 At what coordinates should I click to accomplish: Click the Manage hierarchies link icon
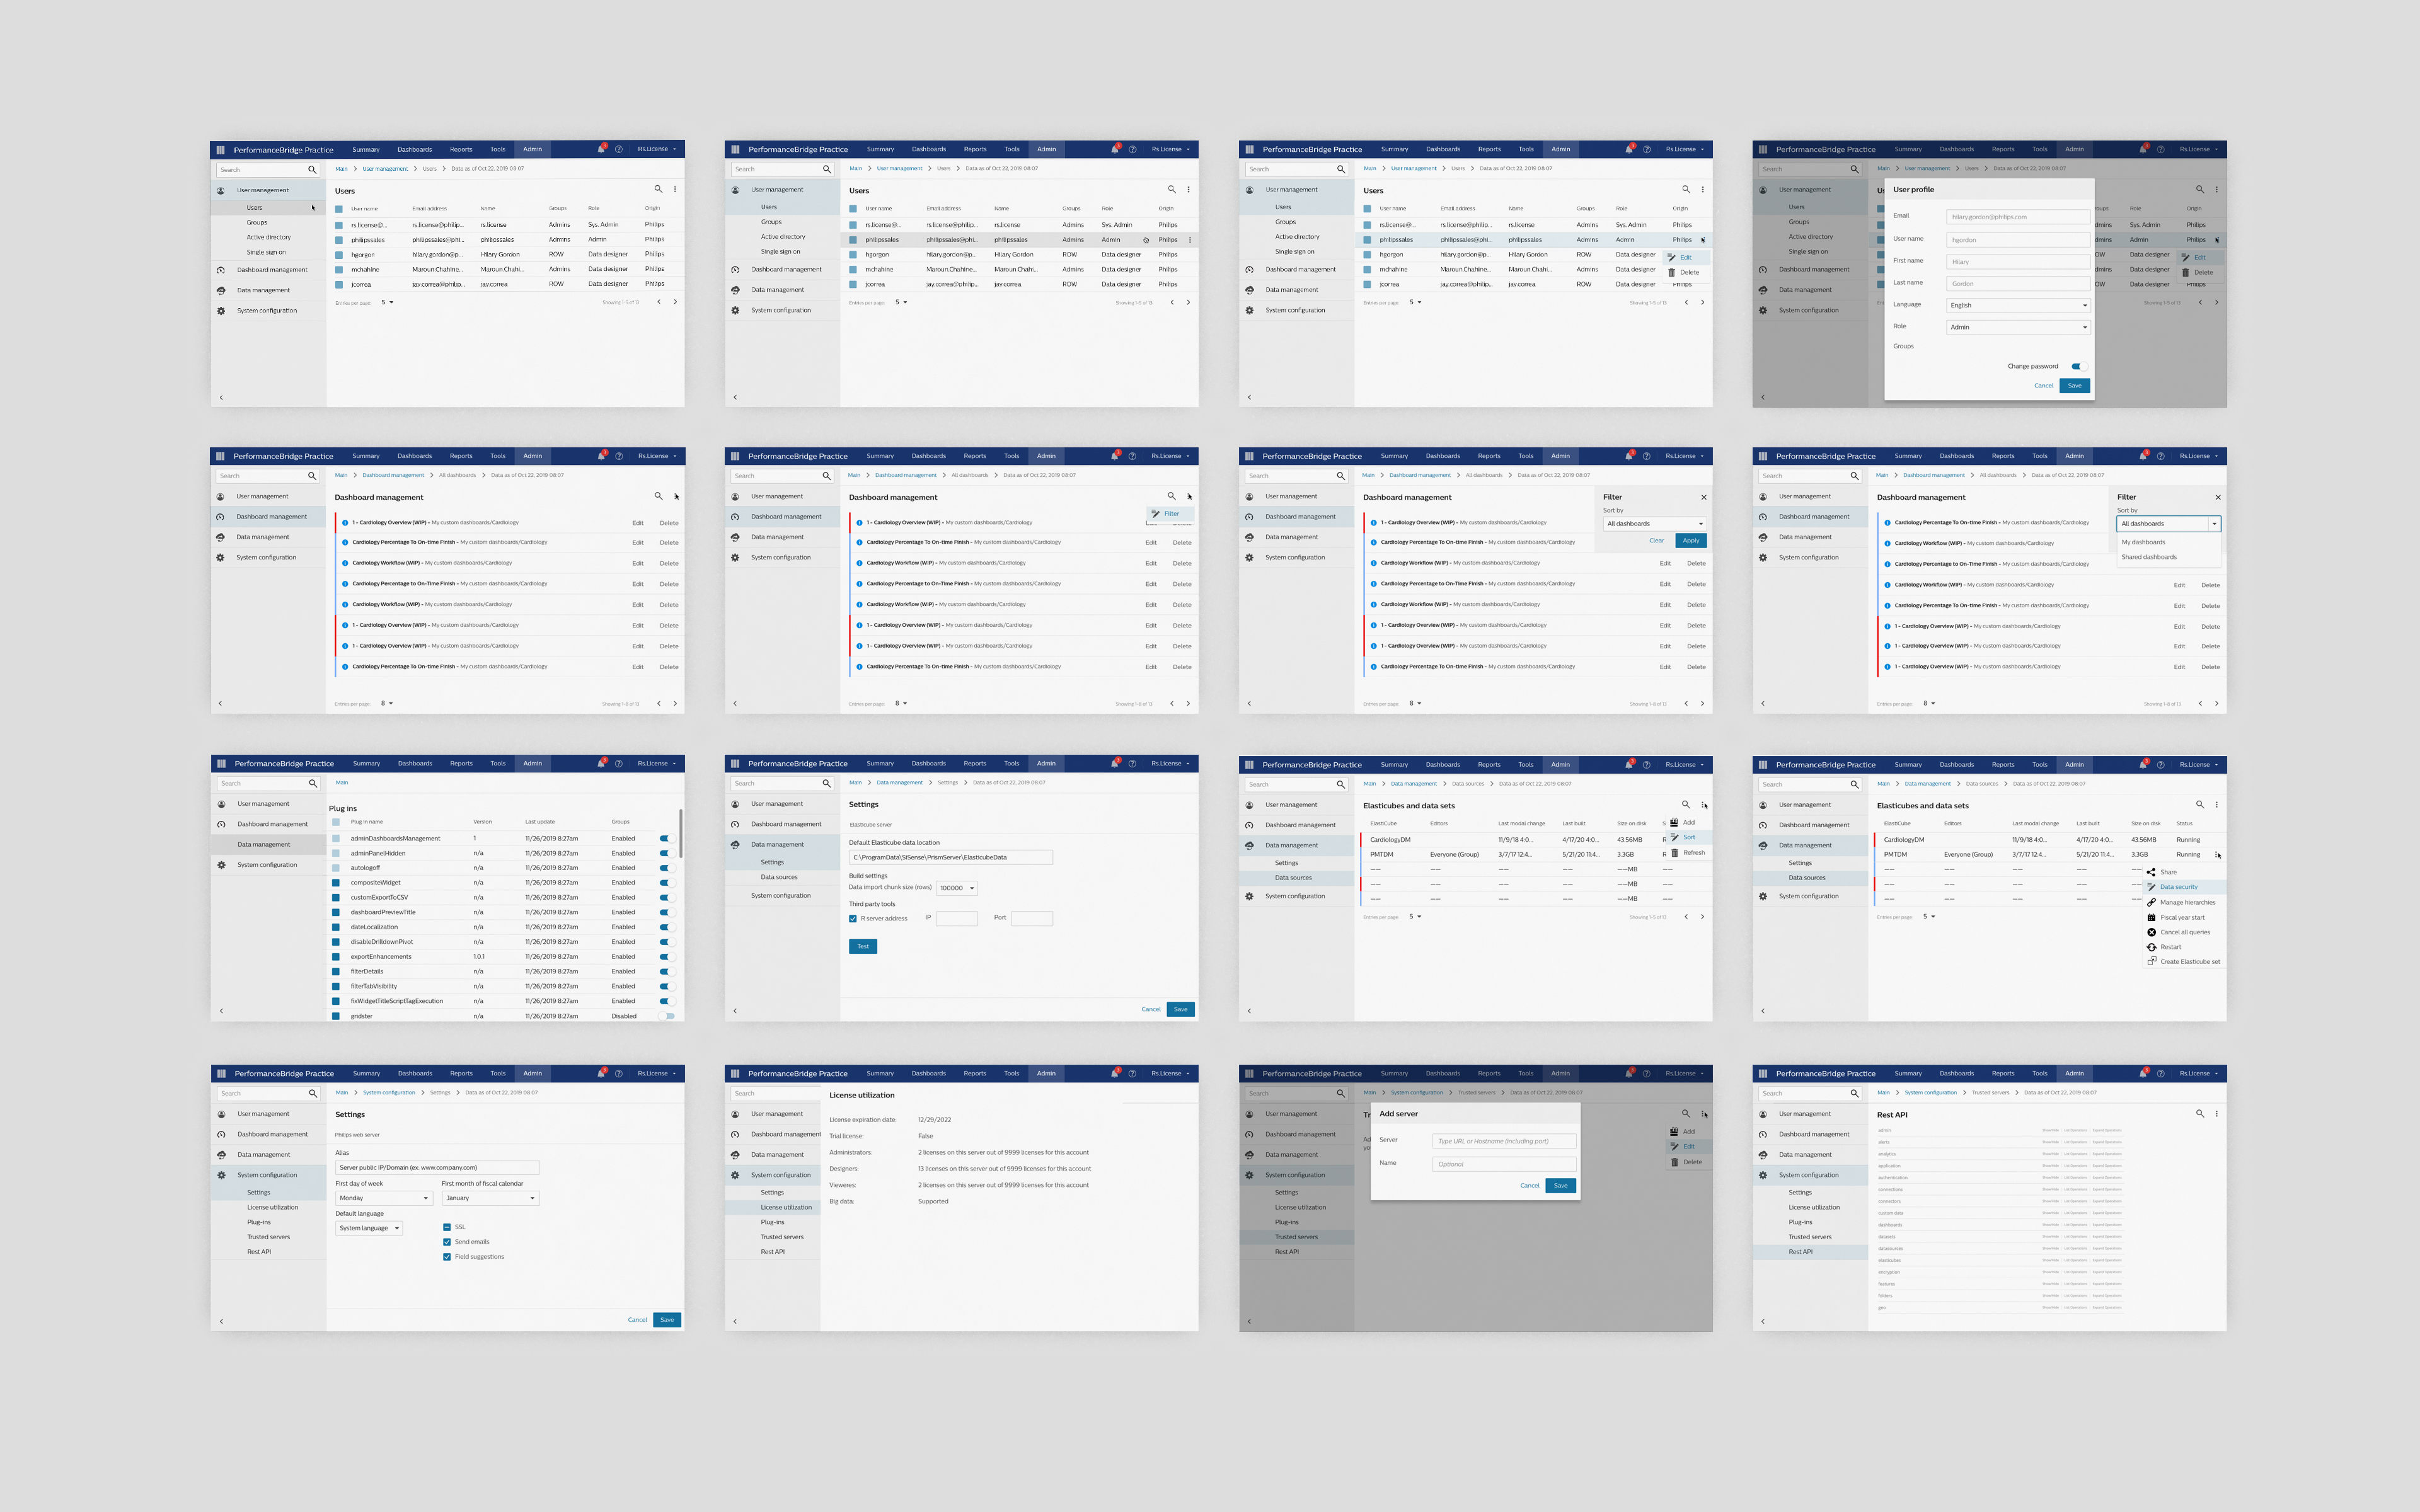coord(2151,902)
